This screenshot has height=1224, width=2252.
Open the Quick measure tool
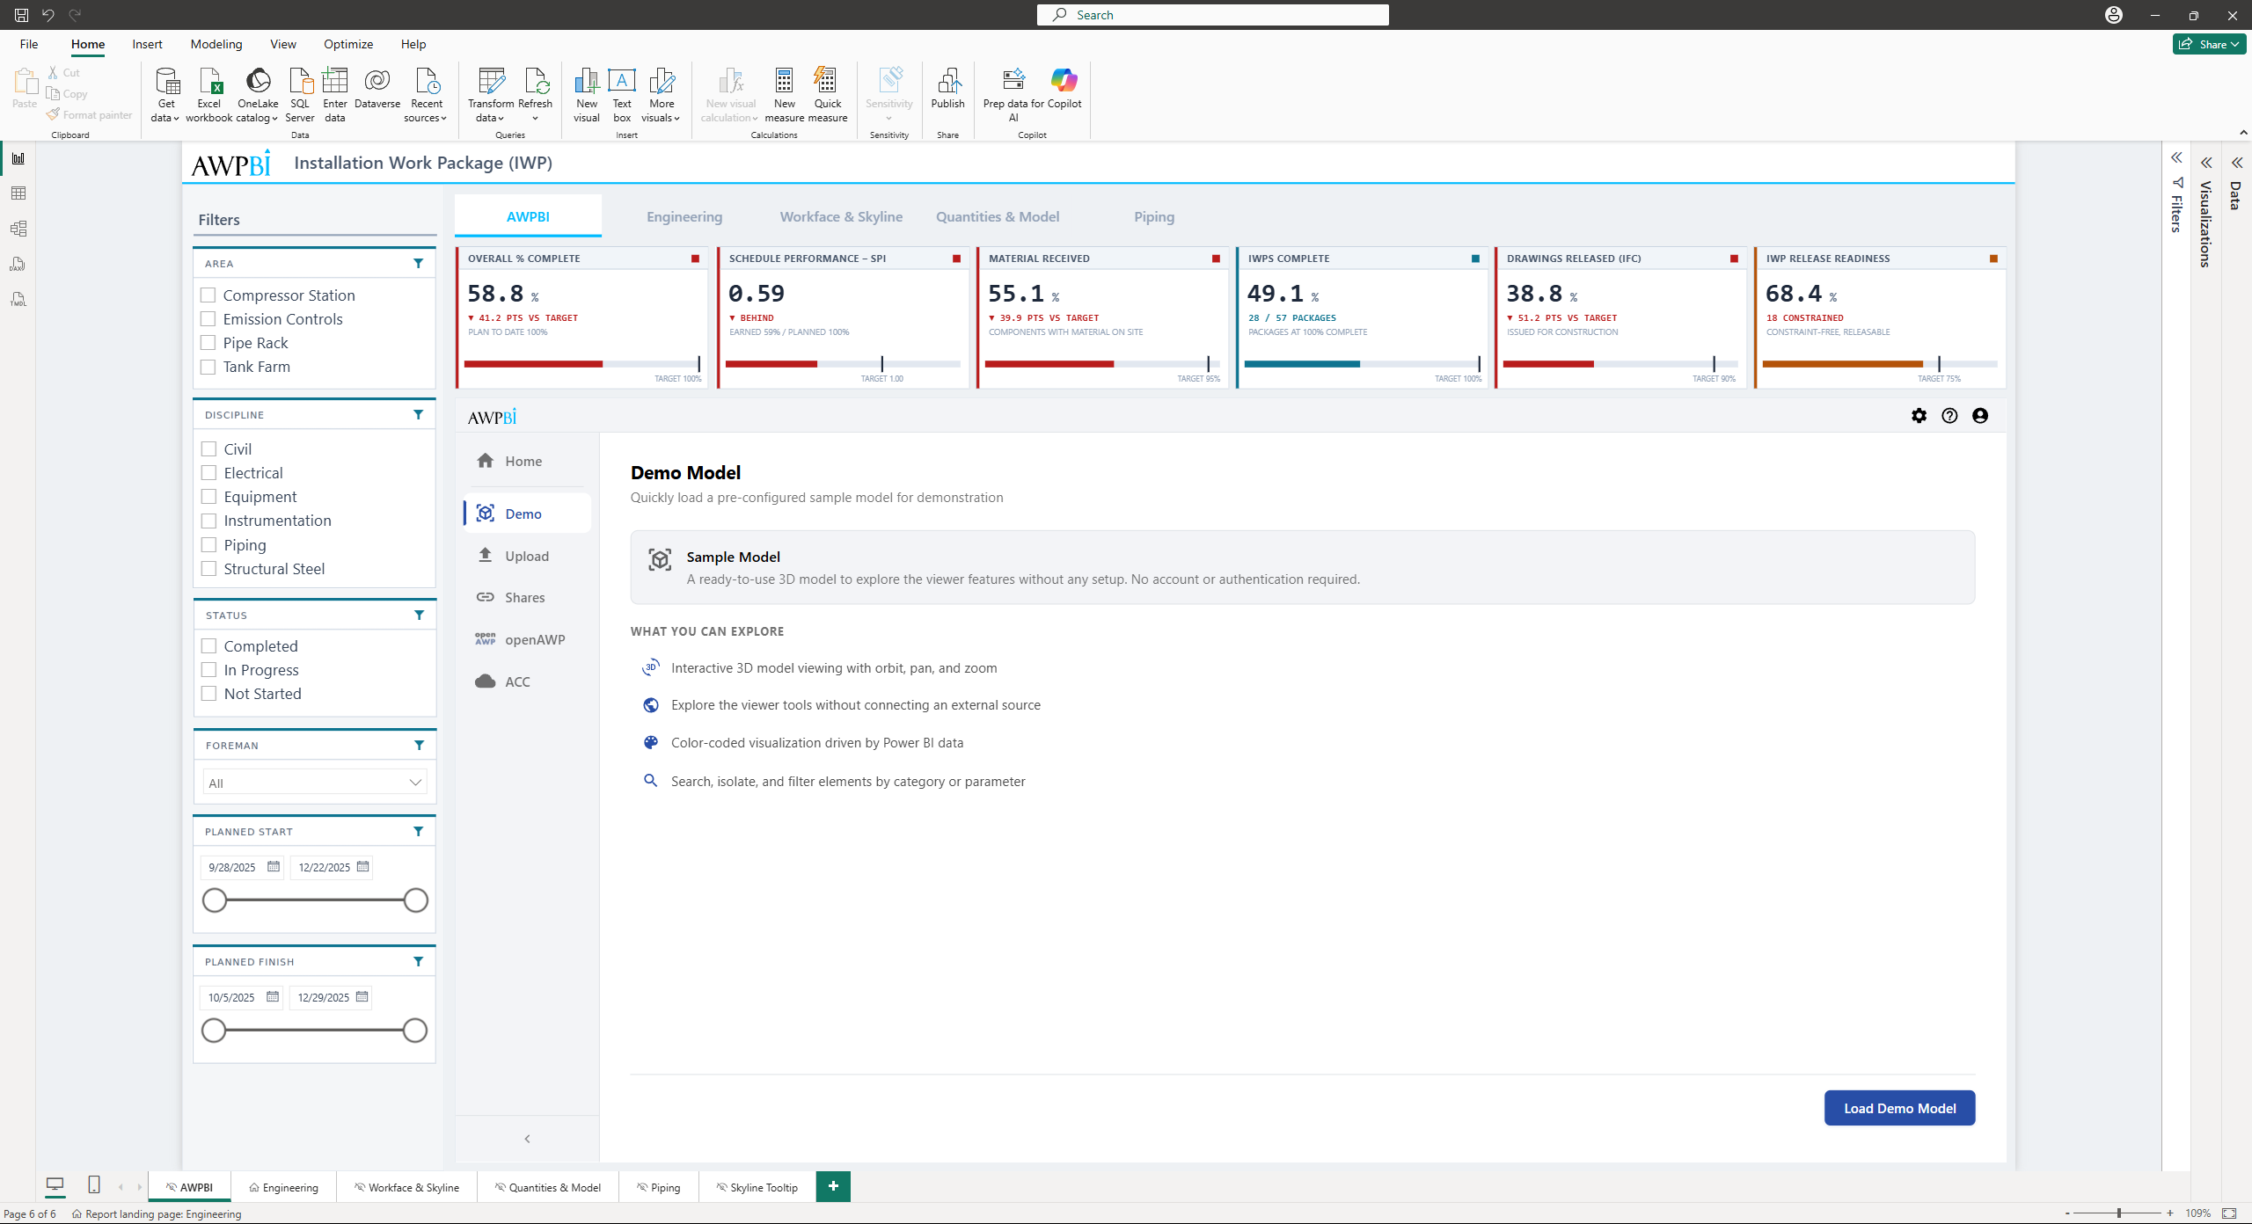(x=827, y=94)
